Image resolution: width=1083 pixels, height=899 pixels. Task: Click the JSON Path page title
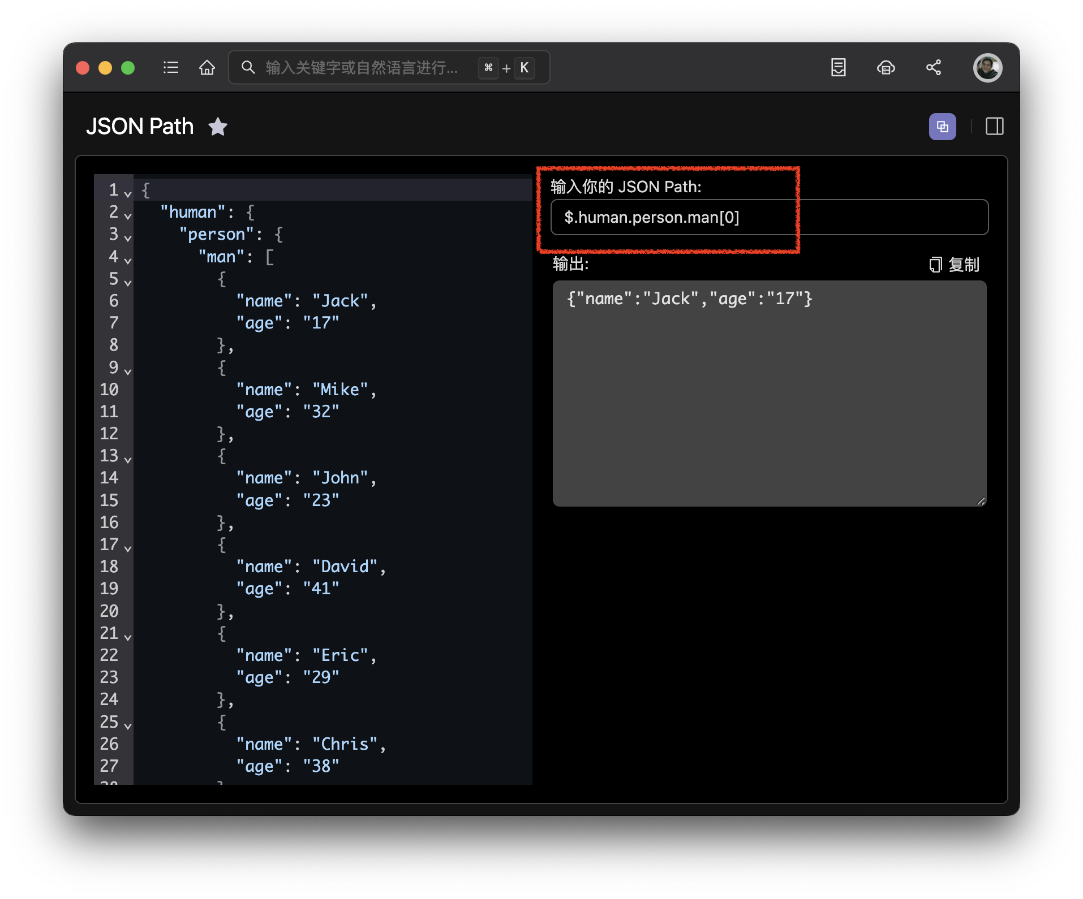pyautogui.click(x=140, y=127)
